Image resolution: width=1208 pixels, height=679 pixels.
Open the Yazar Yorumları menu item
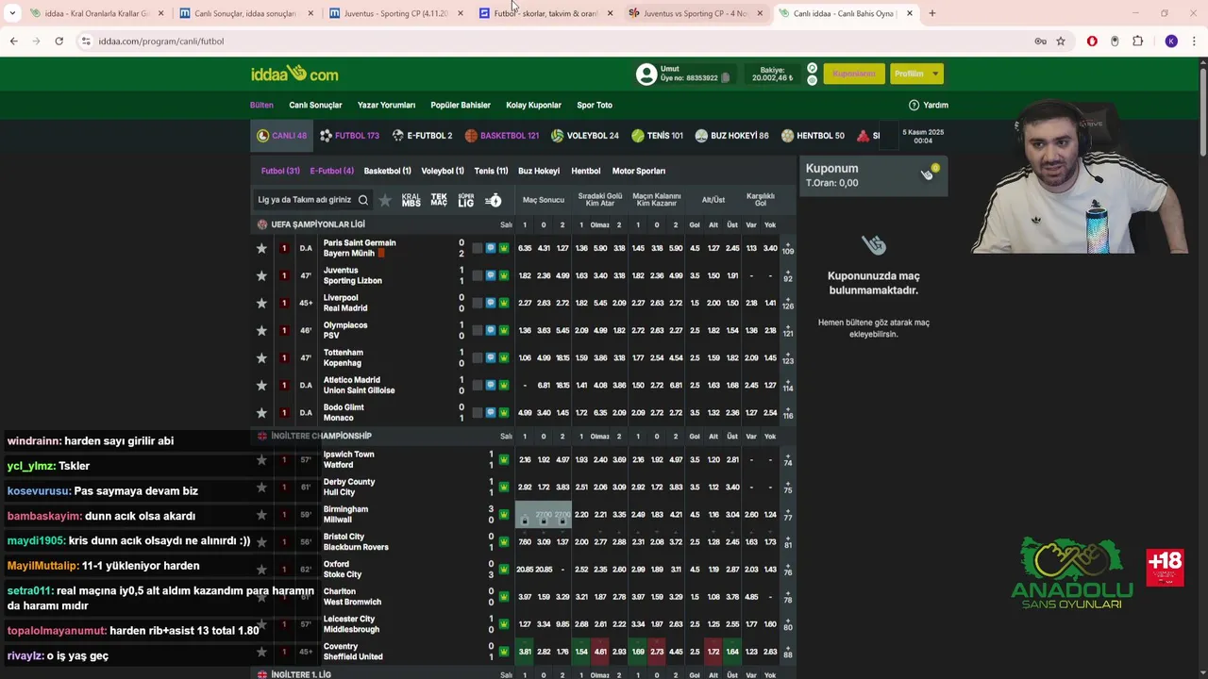pos(386,105)
